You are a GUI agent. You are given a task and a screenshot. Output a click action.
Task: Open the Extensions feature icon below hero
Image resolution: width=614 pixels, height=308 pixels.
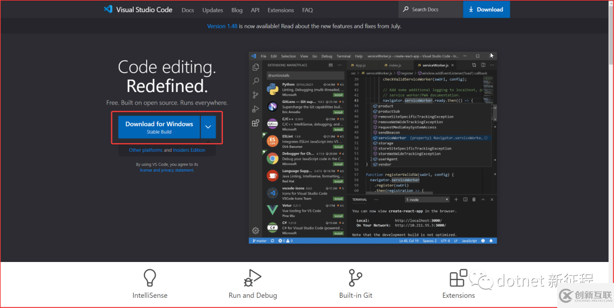(459, 278)
